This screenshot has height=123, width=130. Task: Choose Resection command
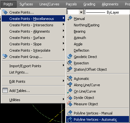[98, 63]
